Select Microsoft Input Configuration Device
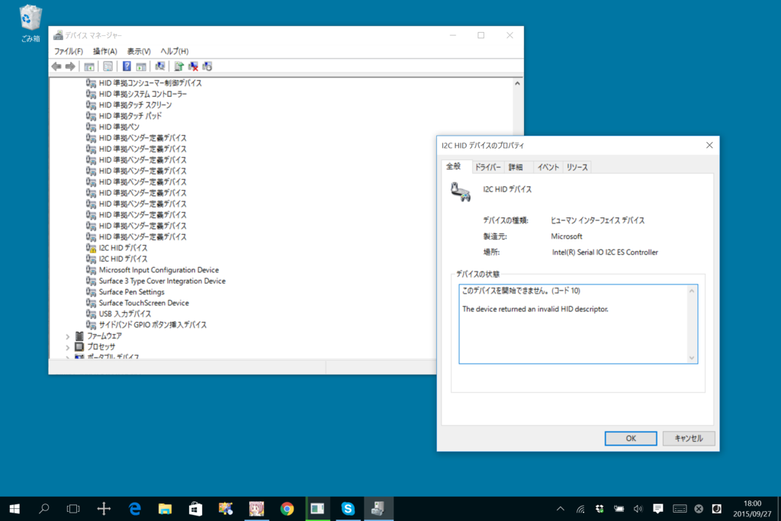Image resolution: width=781 pixels, height=521 pixels. (x=159, y=270)
